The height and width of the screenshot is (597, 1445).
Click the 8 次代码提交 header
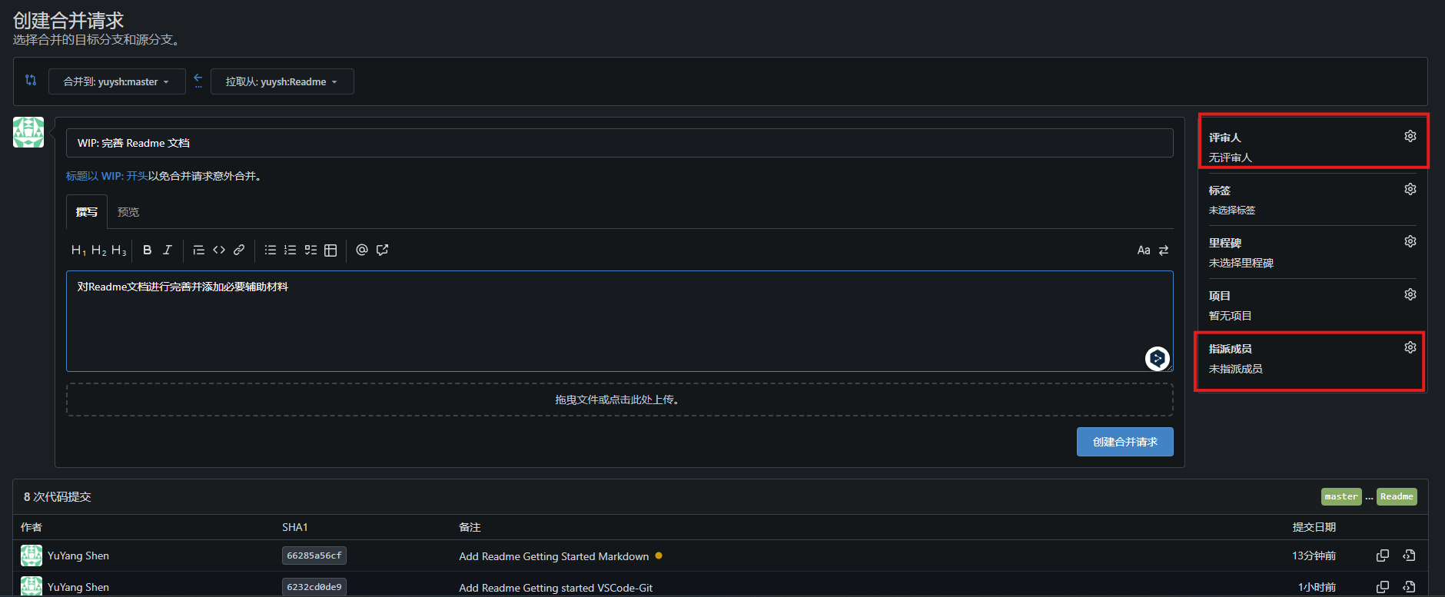coord(58,497)
